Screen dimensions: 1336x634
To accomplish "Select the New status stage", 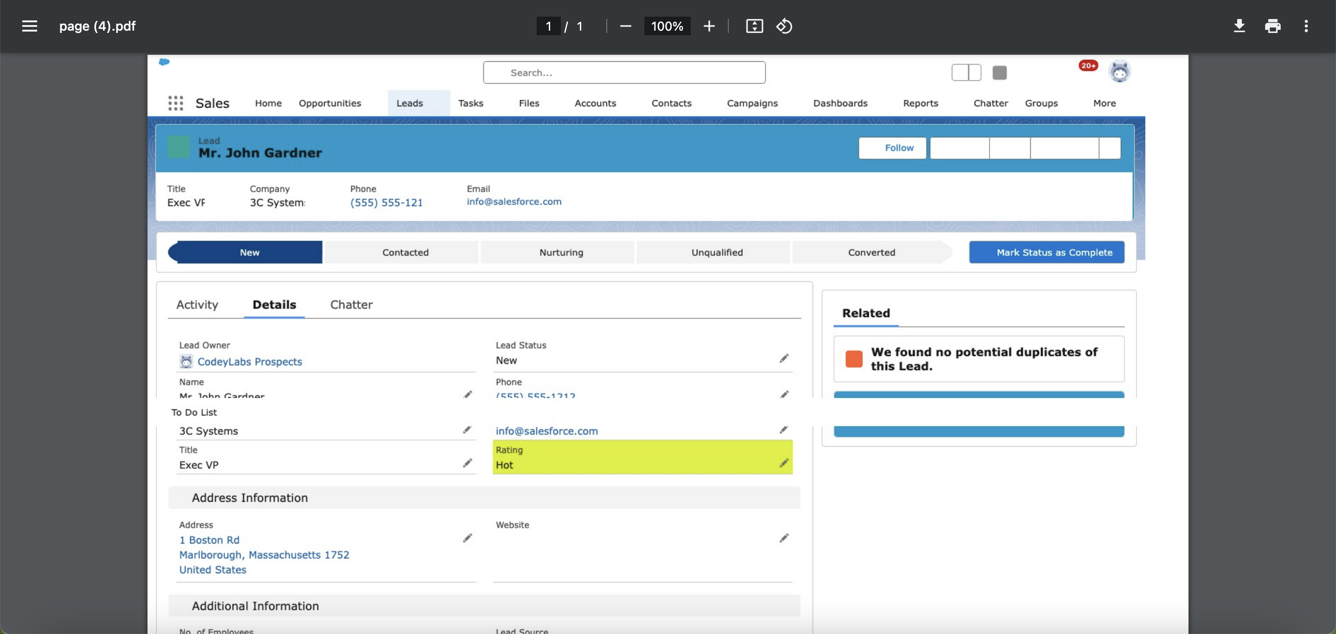I will click(x=245, y=252).
